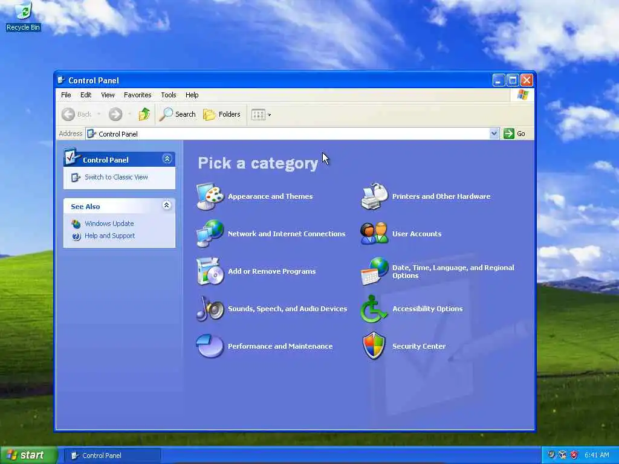This screenshot has width=619, height=464.
Task: Click the Forward arrow toolbar button
Action: coord(115,114)
